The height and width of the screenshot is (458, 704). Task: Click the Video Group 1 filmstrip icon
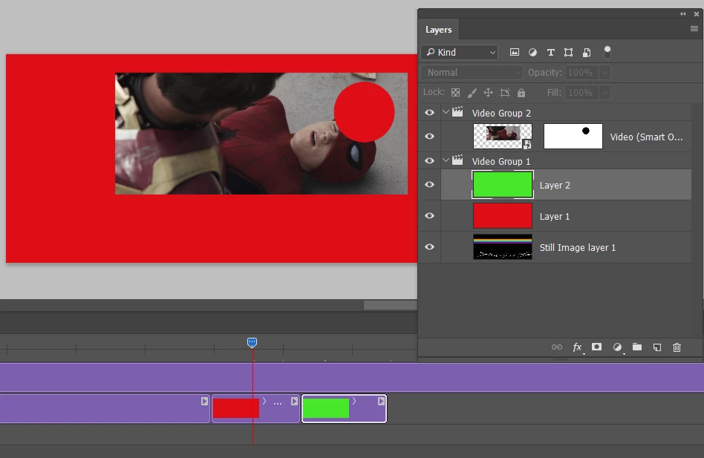[457, 160]
